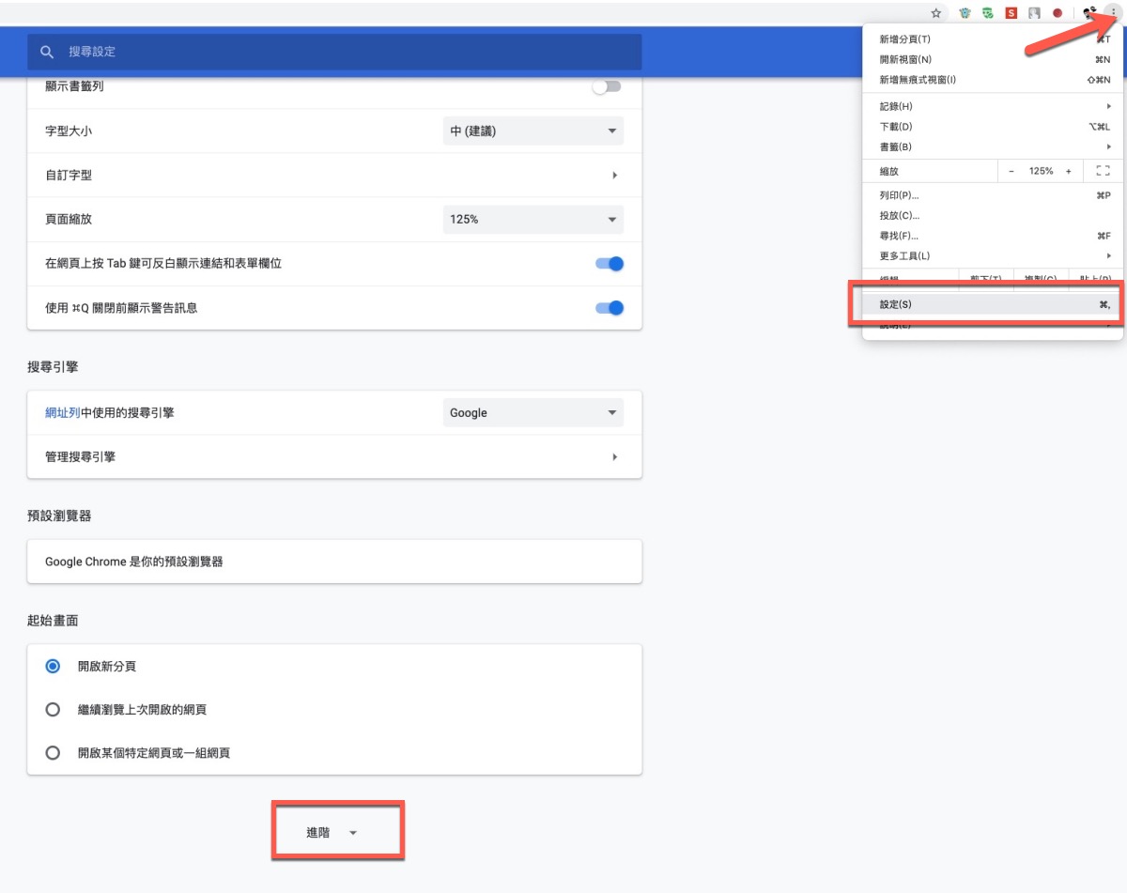Choose 新增無痕式視窗(I) menu item
The height and width of the screenshot is (893, 1127).
pos(993,80)
